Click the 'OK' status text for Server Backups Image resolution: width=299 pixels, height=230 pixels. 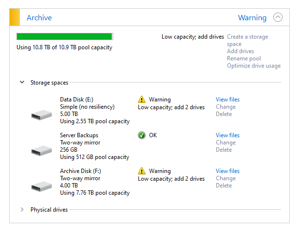point(153,135)
